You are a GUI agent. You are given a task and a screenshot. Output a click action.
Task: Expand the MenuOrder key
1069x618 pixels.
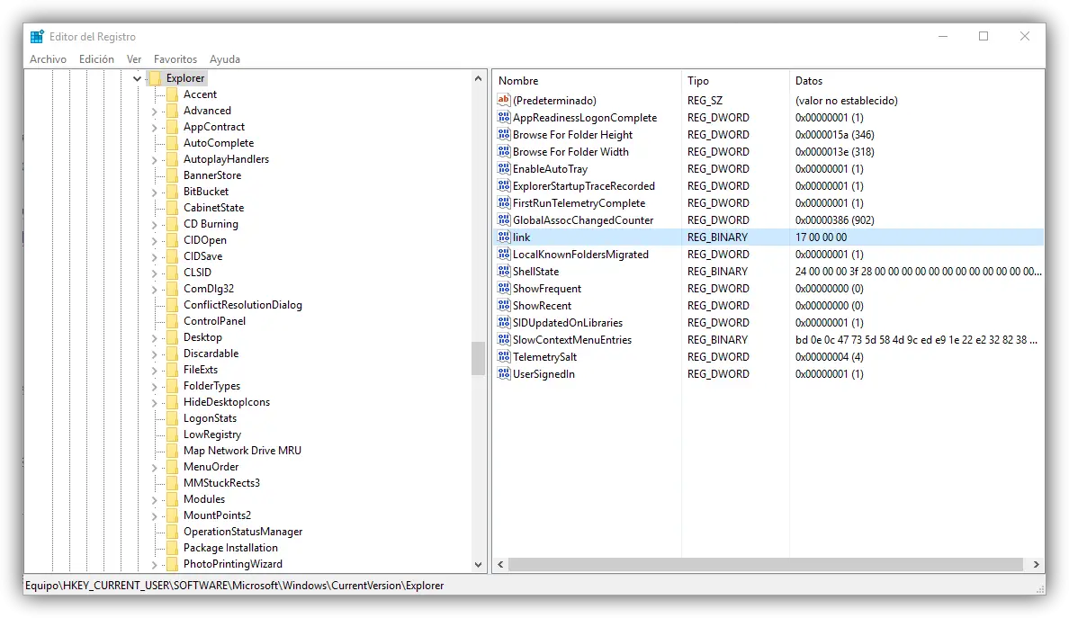(x=154, y=468)
